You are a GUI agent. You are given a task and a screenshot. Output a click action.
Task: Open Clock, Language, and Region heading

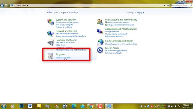119,41
